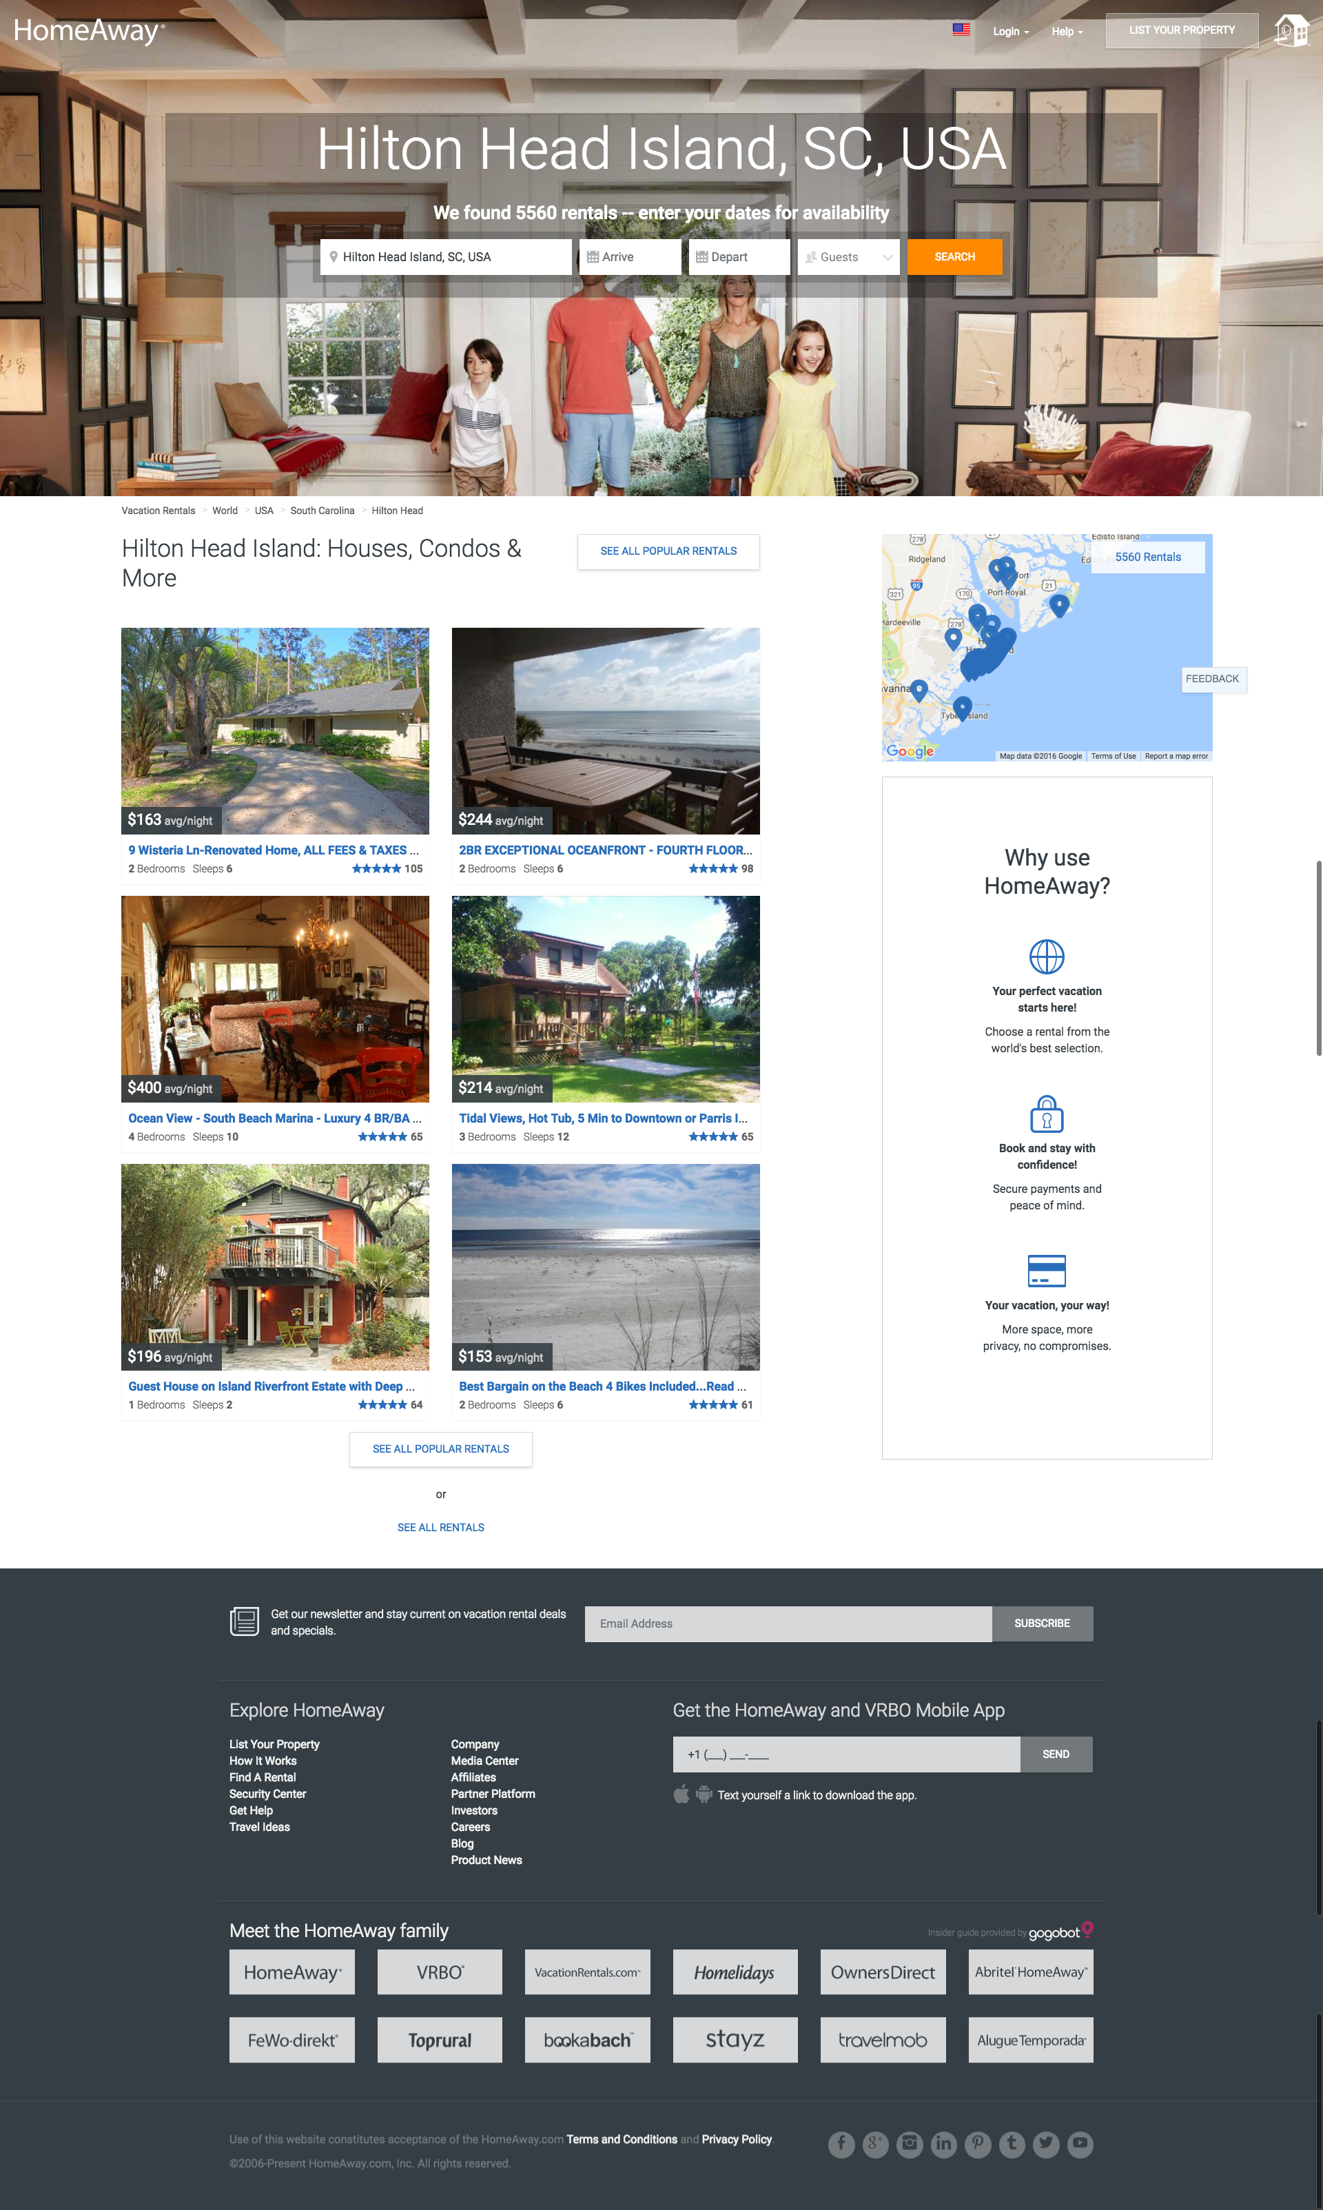Open the YouTube social icon
This screenshot has height=2210, width=1323.
tap(1080, 2144)
